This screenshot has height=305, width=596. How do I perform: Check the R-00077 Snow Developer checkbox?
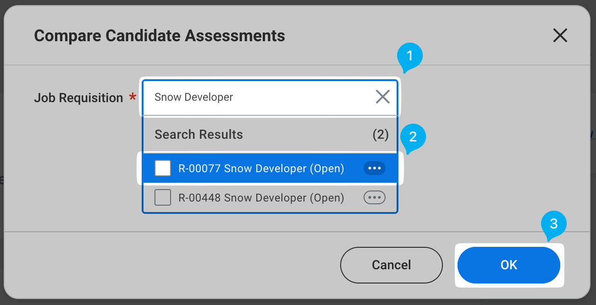[163, 169]
